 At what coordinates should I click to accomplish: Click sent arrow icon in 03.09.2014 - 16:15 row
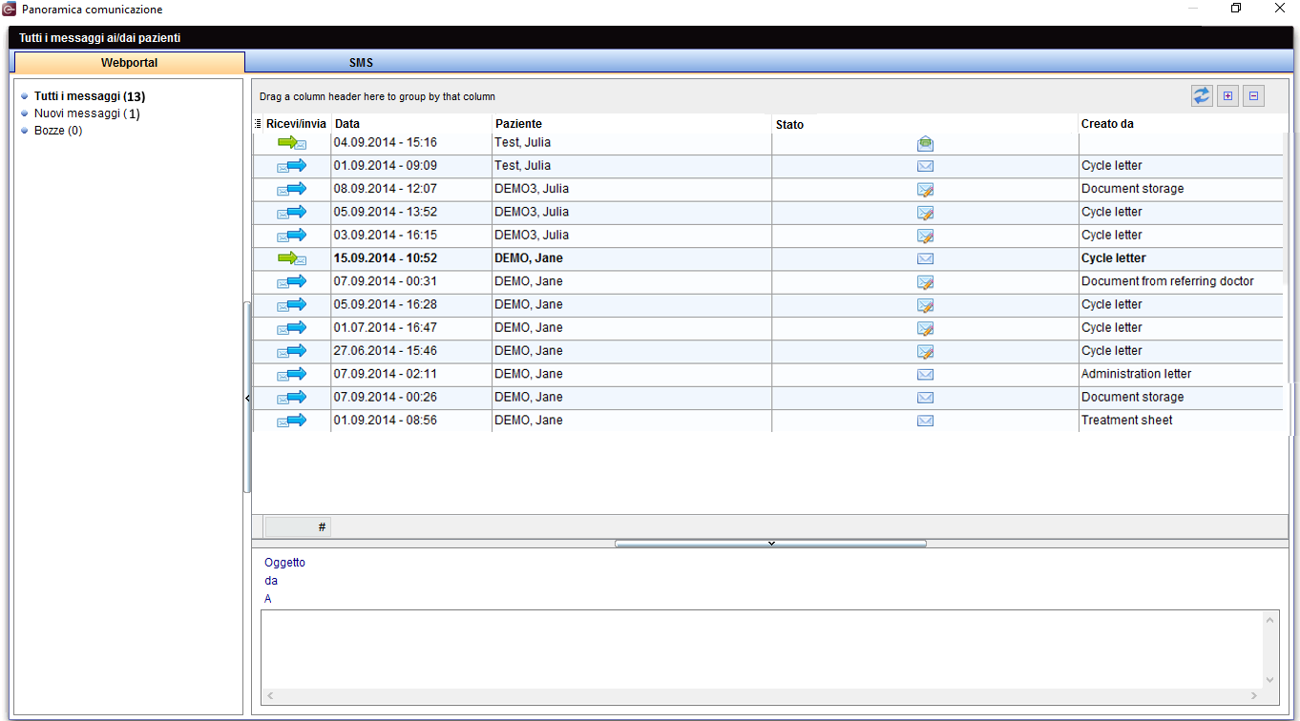[x=292, y=235]
